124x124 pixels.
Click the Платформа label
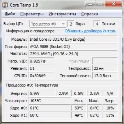16,47
